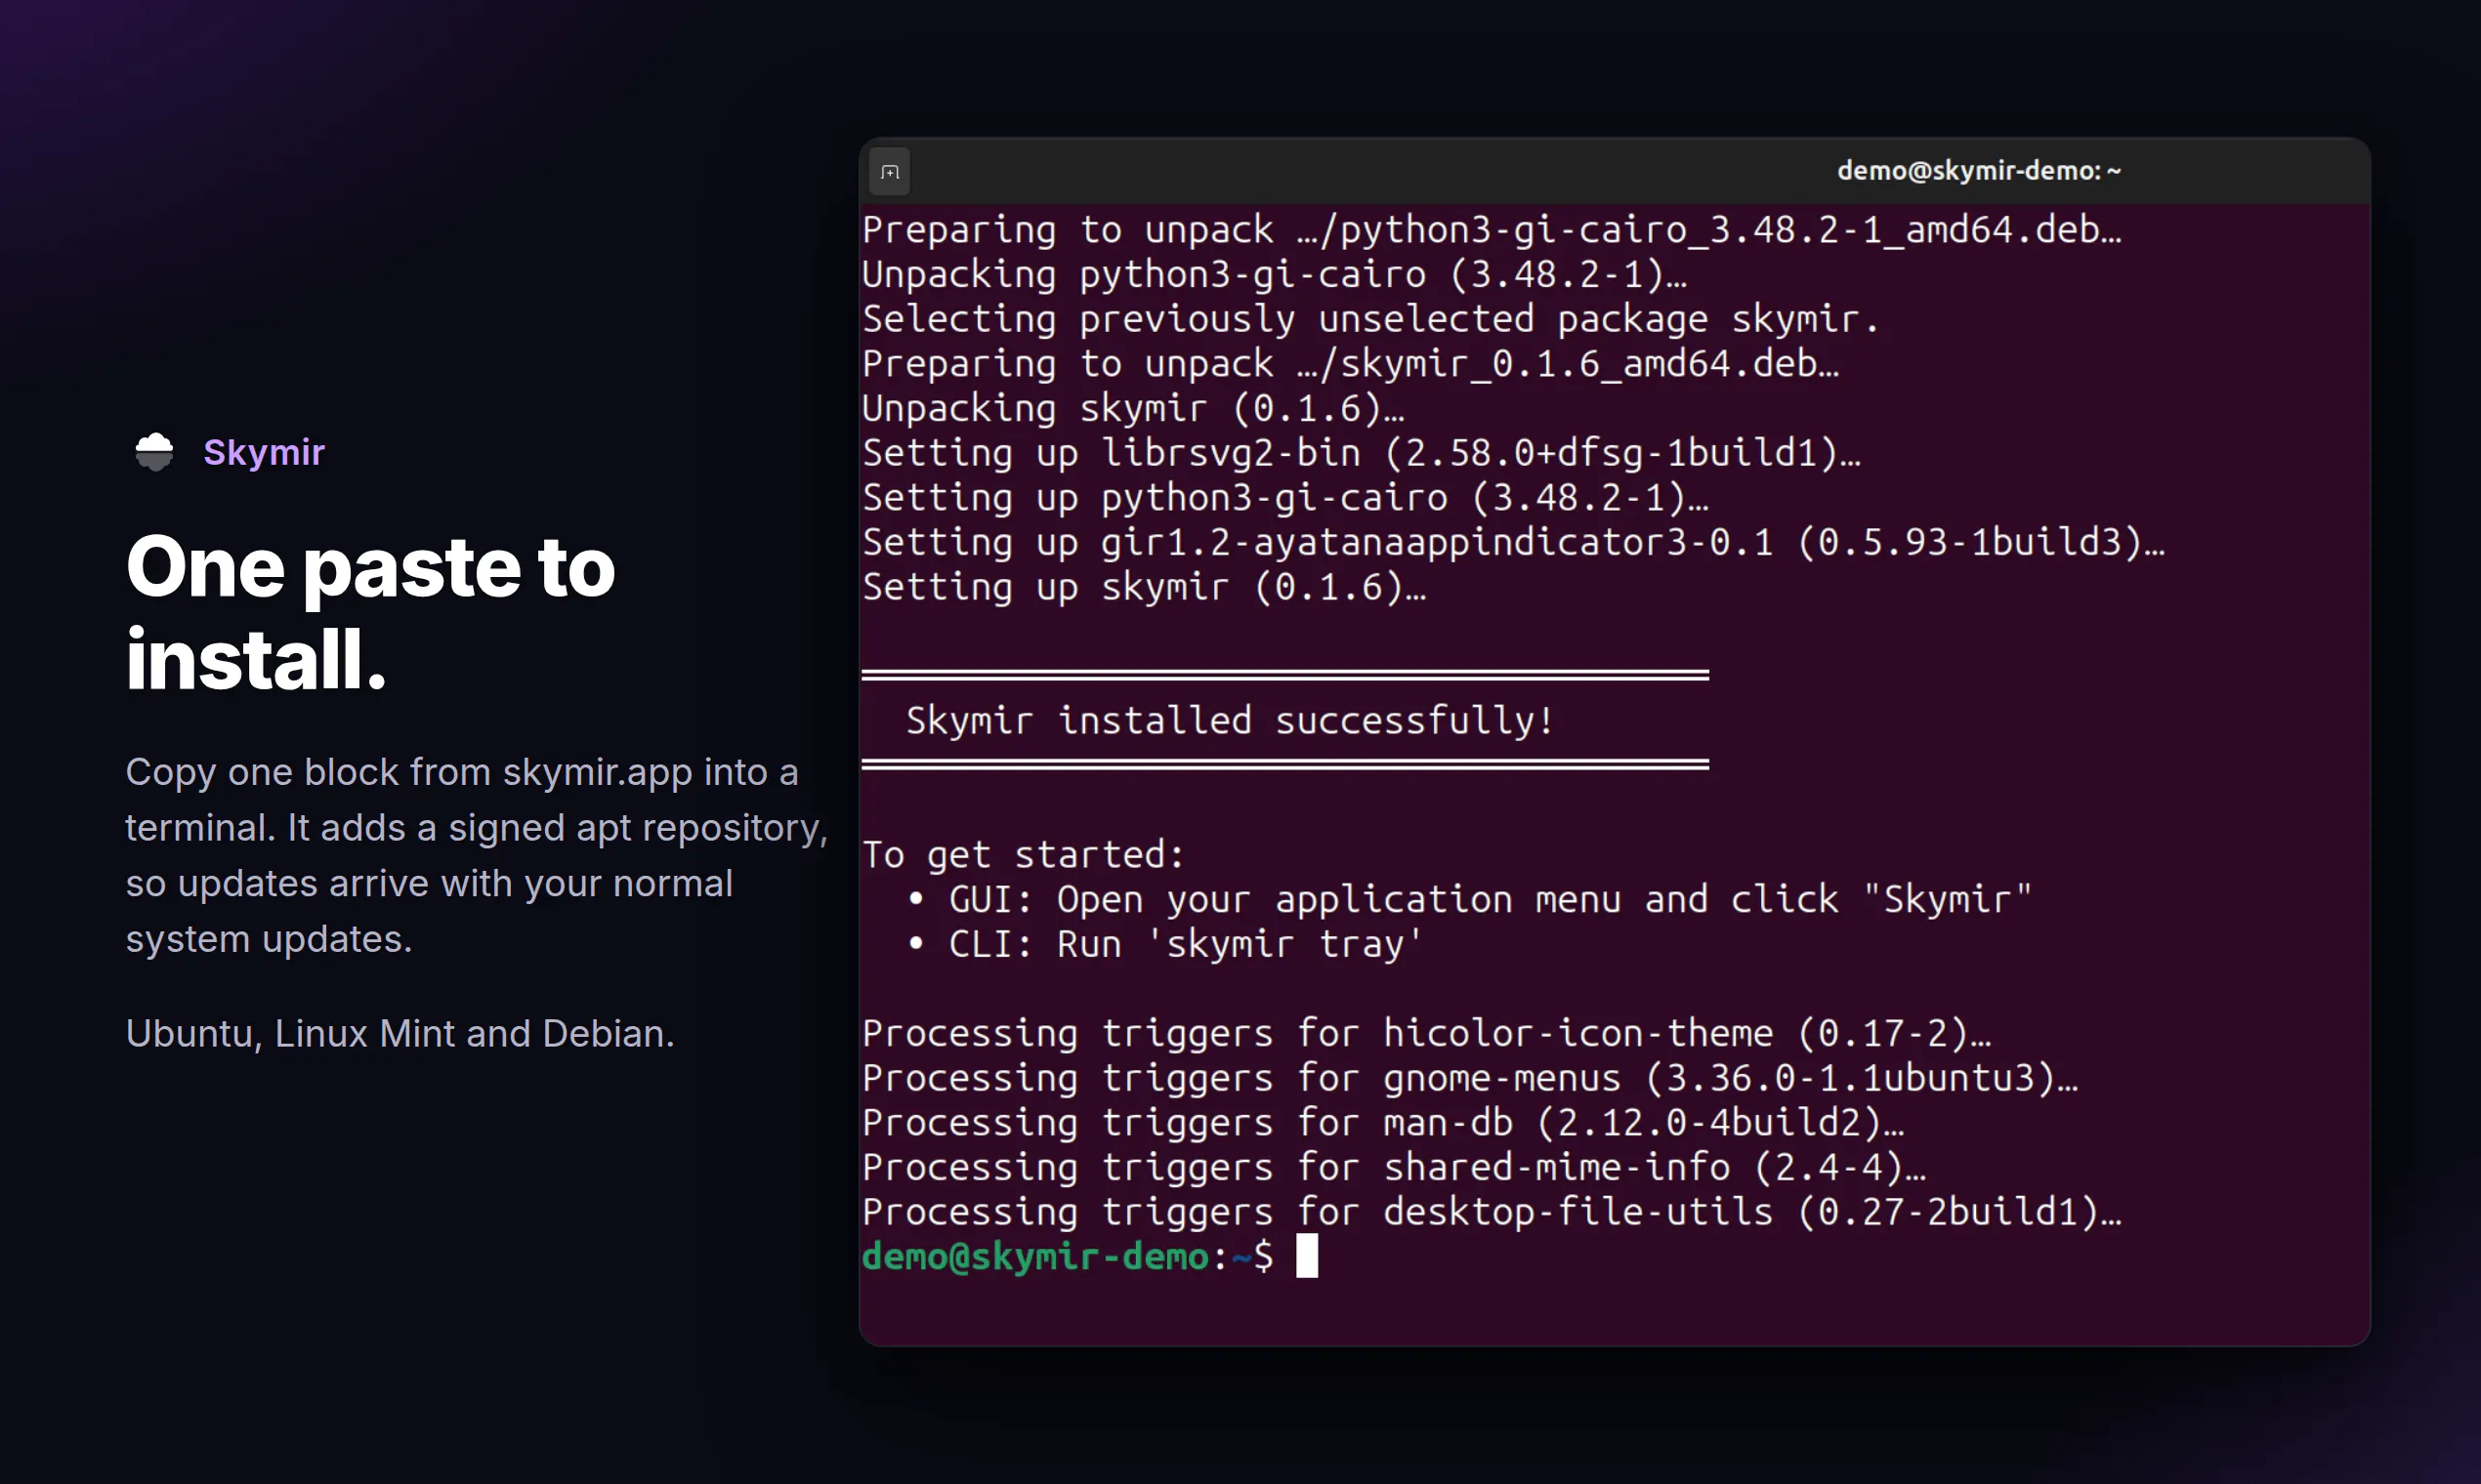
Task: Click the shared-mime-info triggers line
Action: point(1394,1167)
